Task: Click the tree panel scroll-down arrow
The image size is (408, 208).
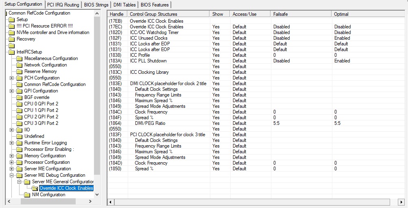Action: coord(97,195)
